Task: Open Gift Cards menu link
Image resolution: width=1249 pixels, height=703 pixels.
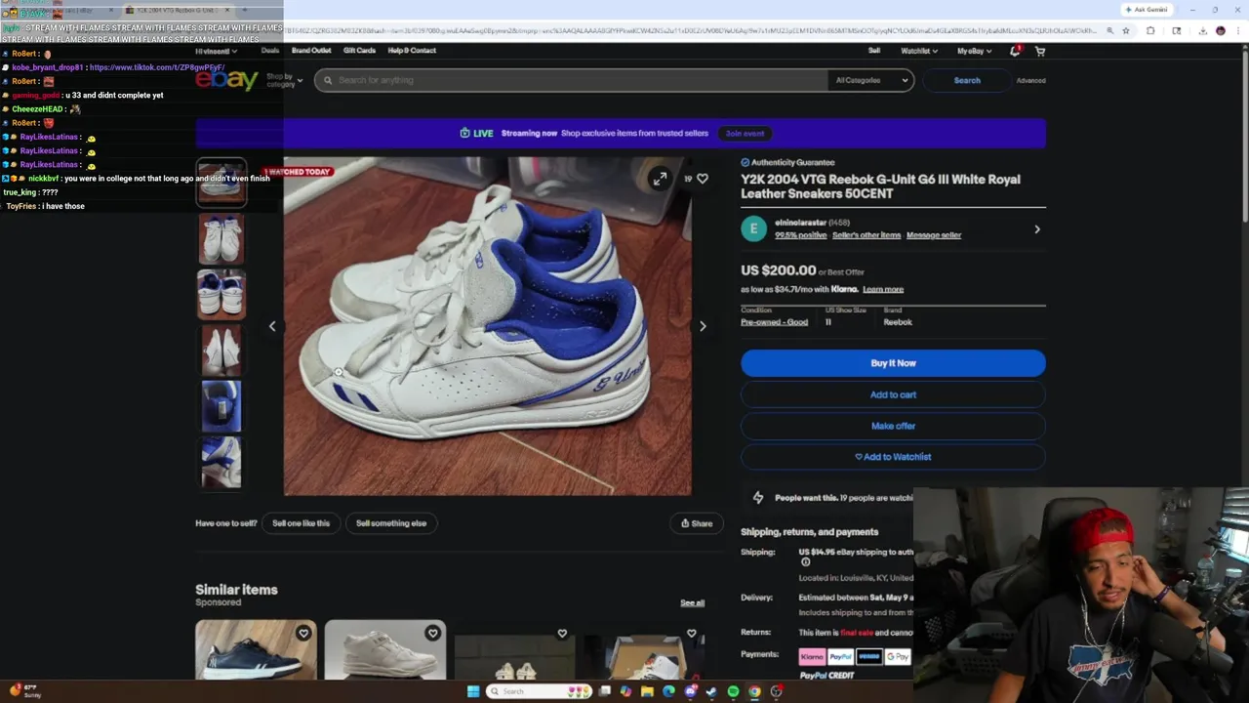Action: coord(359,51)
